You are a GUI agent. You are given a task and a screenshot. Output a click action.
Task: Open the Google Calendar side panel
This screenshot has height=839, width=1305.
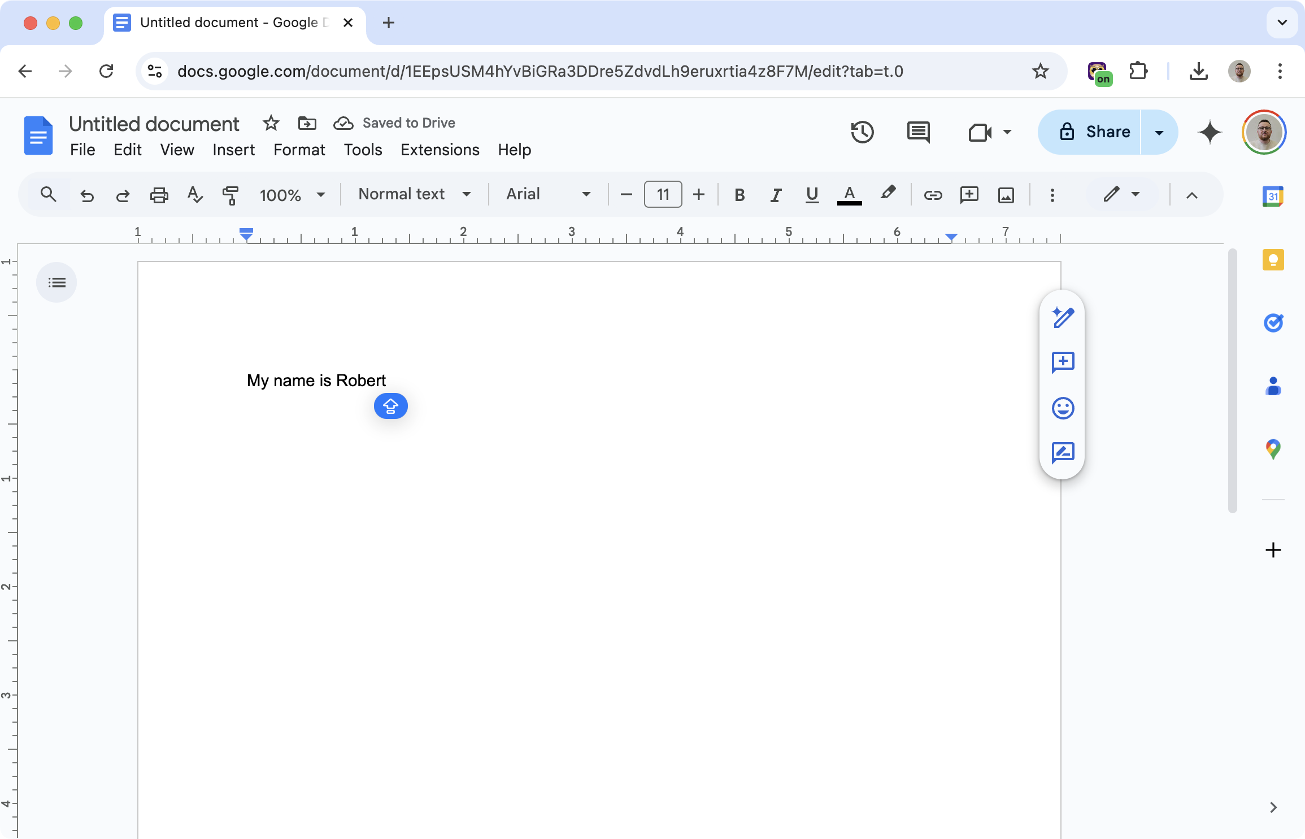(1273, 196)
